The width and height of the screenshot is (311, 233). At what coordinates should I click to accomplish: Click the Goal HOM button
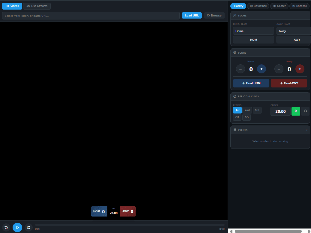pos(251,83)
